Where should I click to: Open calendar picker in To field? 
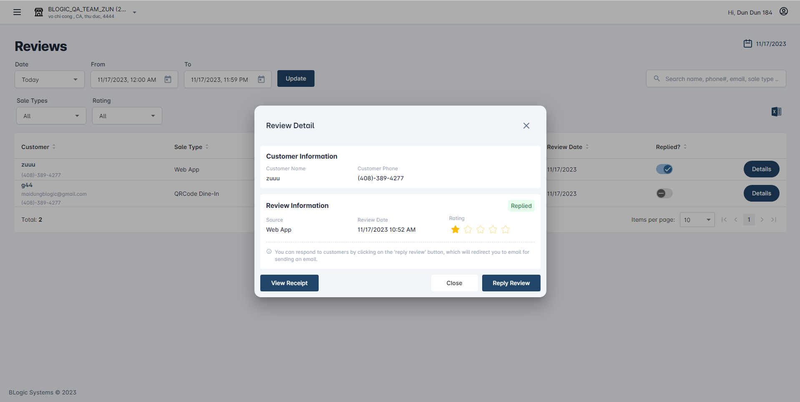coord(261,79)
